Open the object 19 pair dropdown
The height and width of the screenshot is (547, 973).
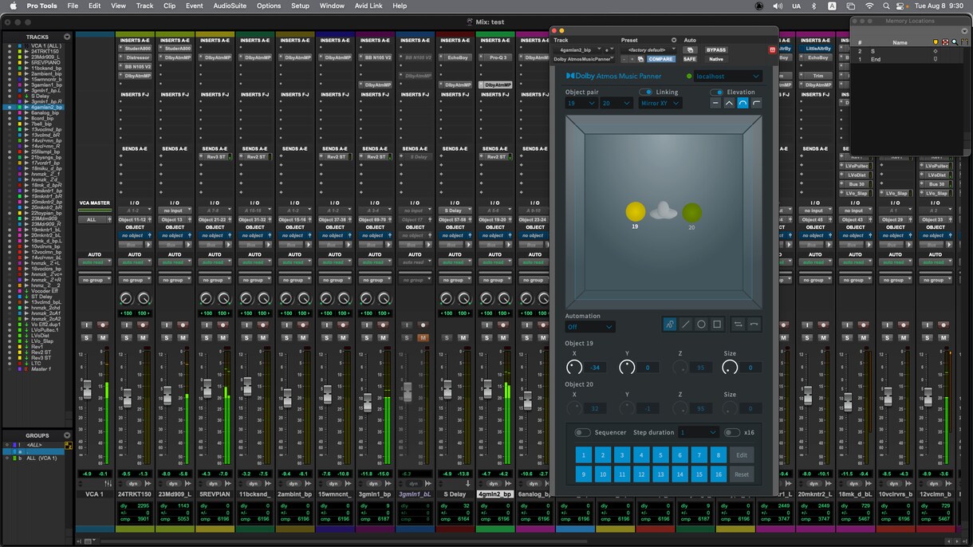coord(581,104)
